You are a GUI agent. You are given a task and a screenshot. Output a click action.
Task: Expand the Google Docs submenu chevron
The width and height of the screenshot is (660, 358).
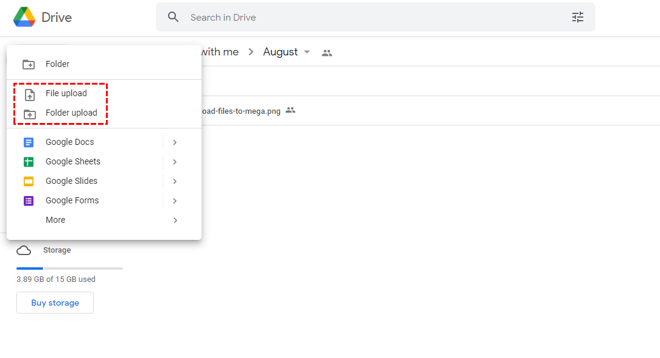click(175, 142)
